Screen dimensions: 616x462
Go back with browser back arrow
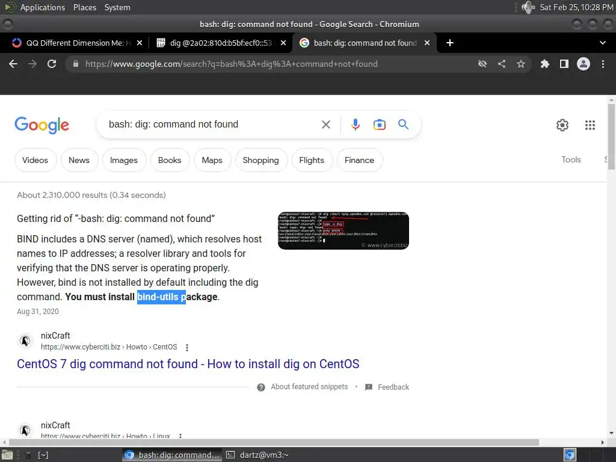(13, 64)
